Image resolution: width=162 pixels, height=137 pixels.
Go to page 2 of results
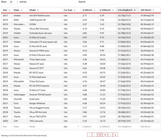[105, 135]
